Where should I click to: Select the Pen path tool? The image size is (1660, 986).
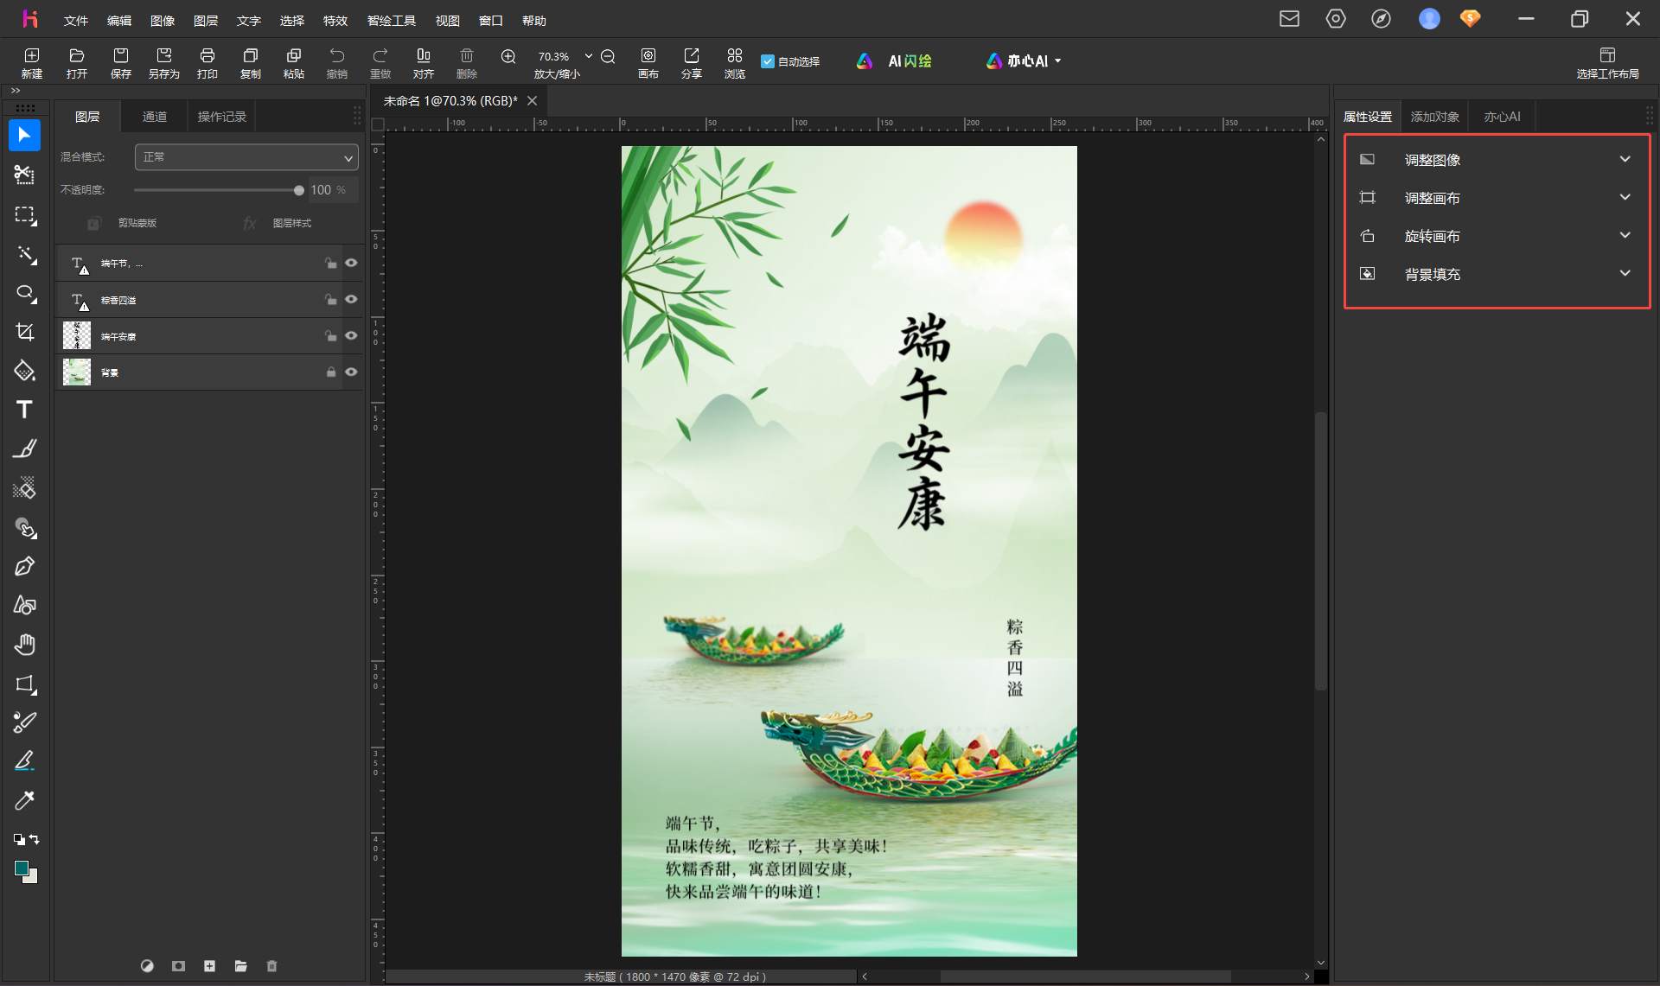pyautogui.click(x=24, y=566)
